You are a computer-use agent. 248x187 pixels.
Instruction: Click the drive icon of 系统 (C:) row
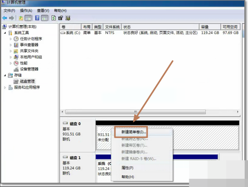[x=63, y=33]
